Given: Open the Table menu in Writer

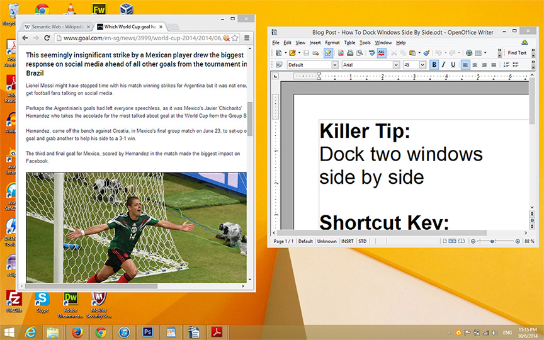Looking at the screenshot, I should pyautogui.click(x=349, y=43).
